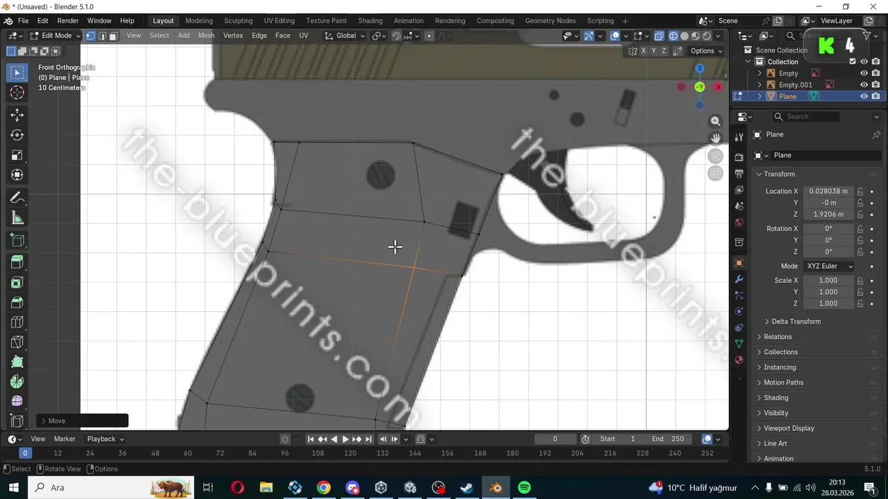Open the File menu
Screen dimensions: 888x499
[x=23, y=21]
